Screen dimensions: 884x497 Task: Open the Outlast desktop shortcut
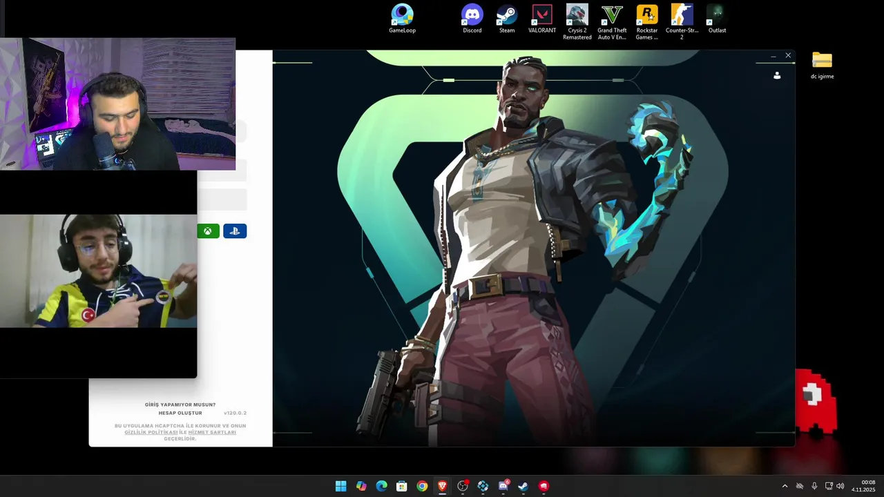pyautogui.click(x=717, y=19)
